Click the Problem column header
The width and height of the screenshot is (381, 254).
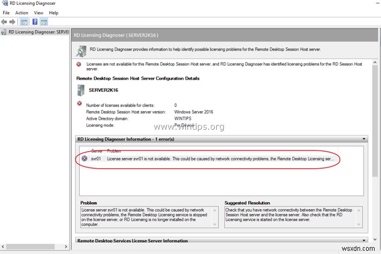[x=114, y=151]
